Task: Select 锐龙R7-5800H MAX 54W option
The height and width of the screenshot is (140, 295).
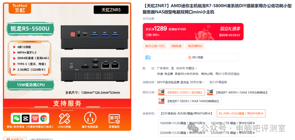Action: tap(190, 101)
